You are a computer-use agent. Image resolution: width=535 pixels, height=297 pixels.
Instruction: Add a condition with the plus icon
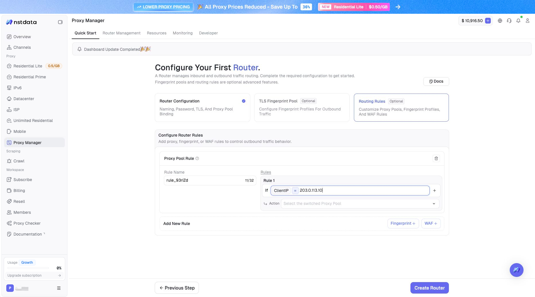[435, 191]
